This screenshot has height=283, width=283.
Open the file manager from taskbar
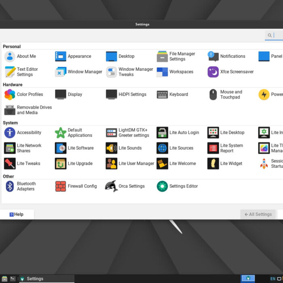coord(4,279)
